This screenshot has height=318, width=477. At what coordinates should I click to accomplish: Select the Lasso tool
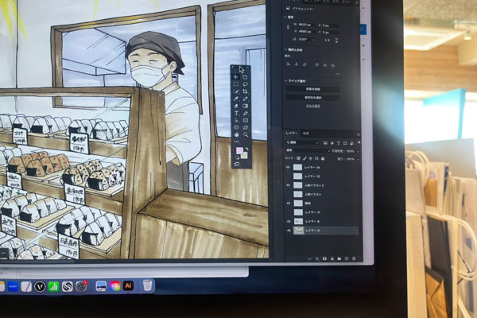[245, 83]
